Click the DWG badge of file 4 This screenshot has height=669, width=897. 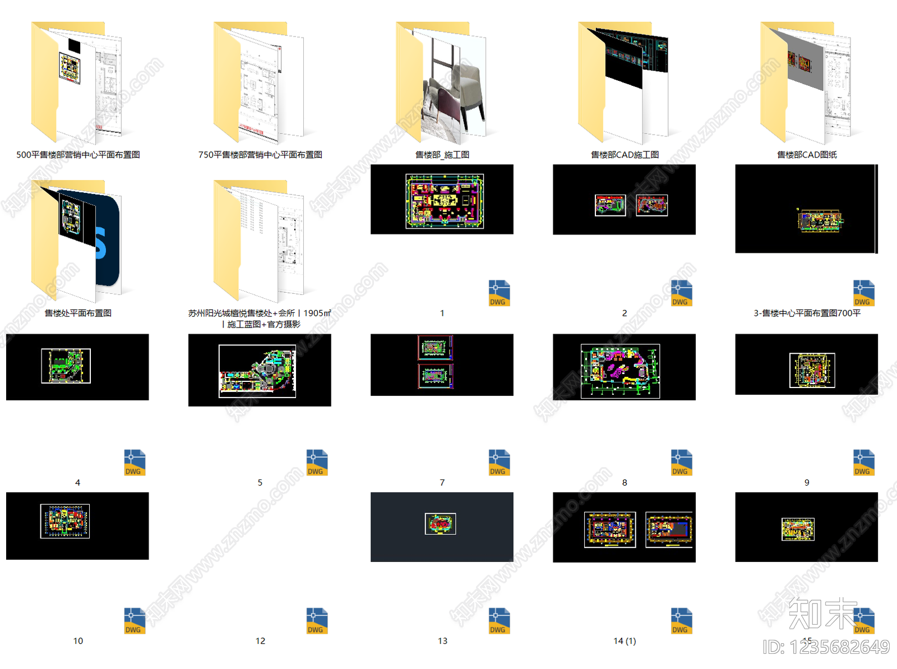pos(135,463)
